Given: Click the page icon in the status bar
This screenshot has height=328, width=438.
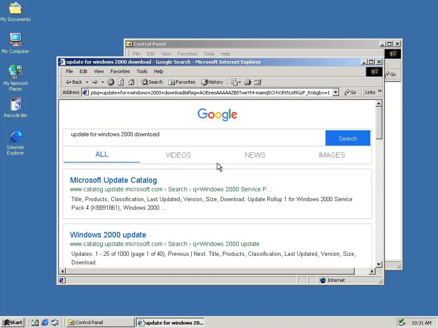Looking at the screenshot, I should point(62,280).
